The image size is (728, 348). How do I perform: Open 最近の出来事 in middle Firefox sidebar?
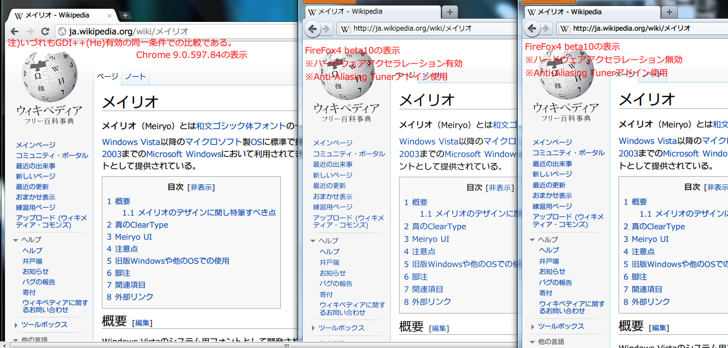point(333,165)
